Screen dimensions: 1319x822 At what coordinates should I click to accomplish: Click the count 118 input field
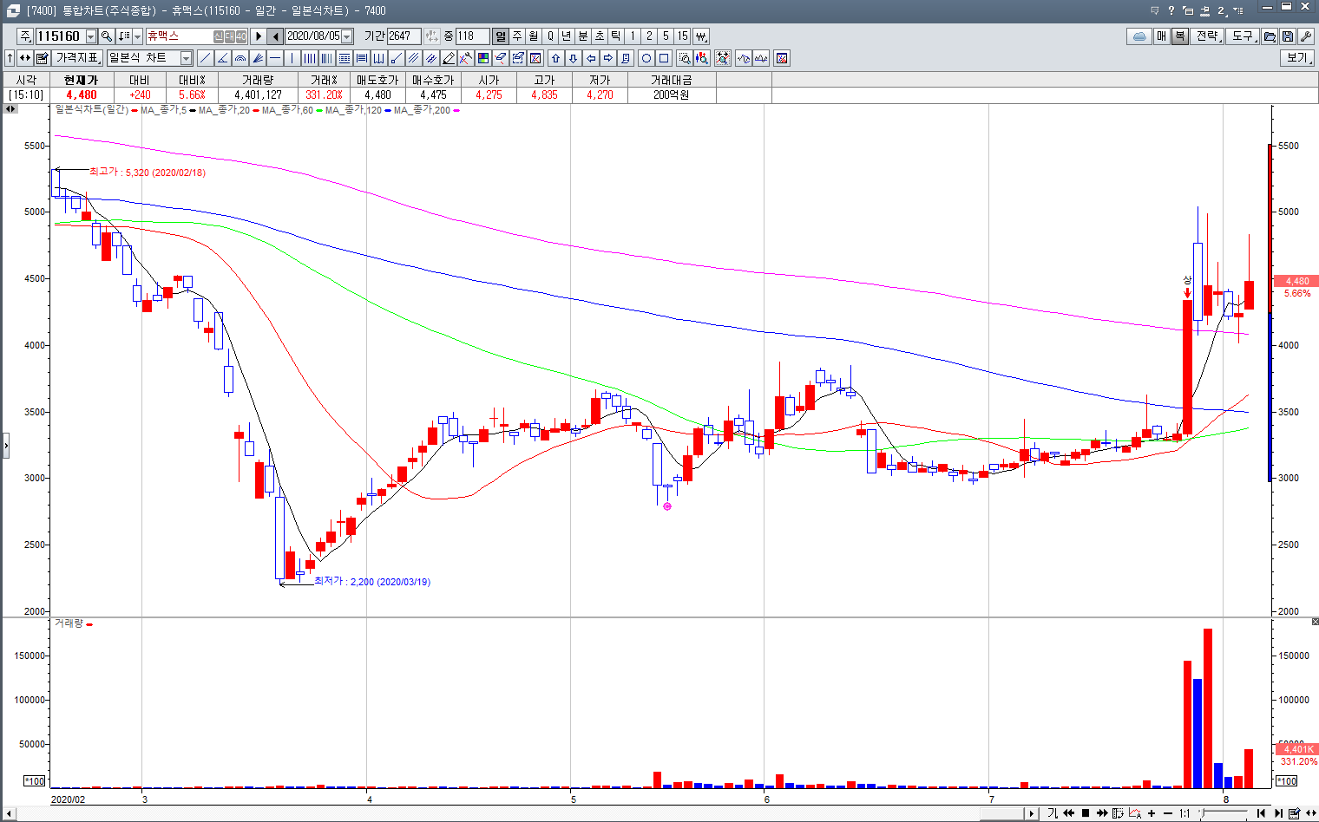point(473,36)
